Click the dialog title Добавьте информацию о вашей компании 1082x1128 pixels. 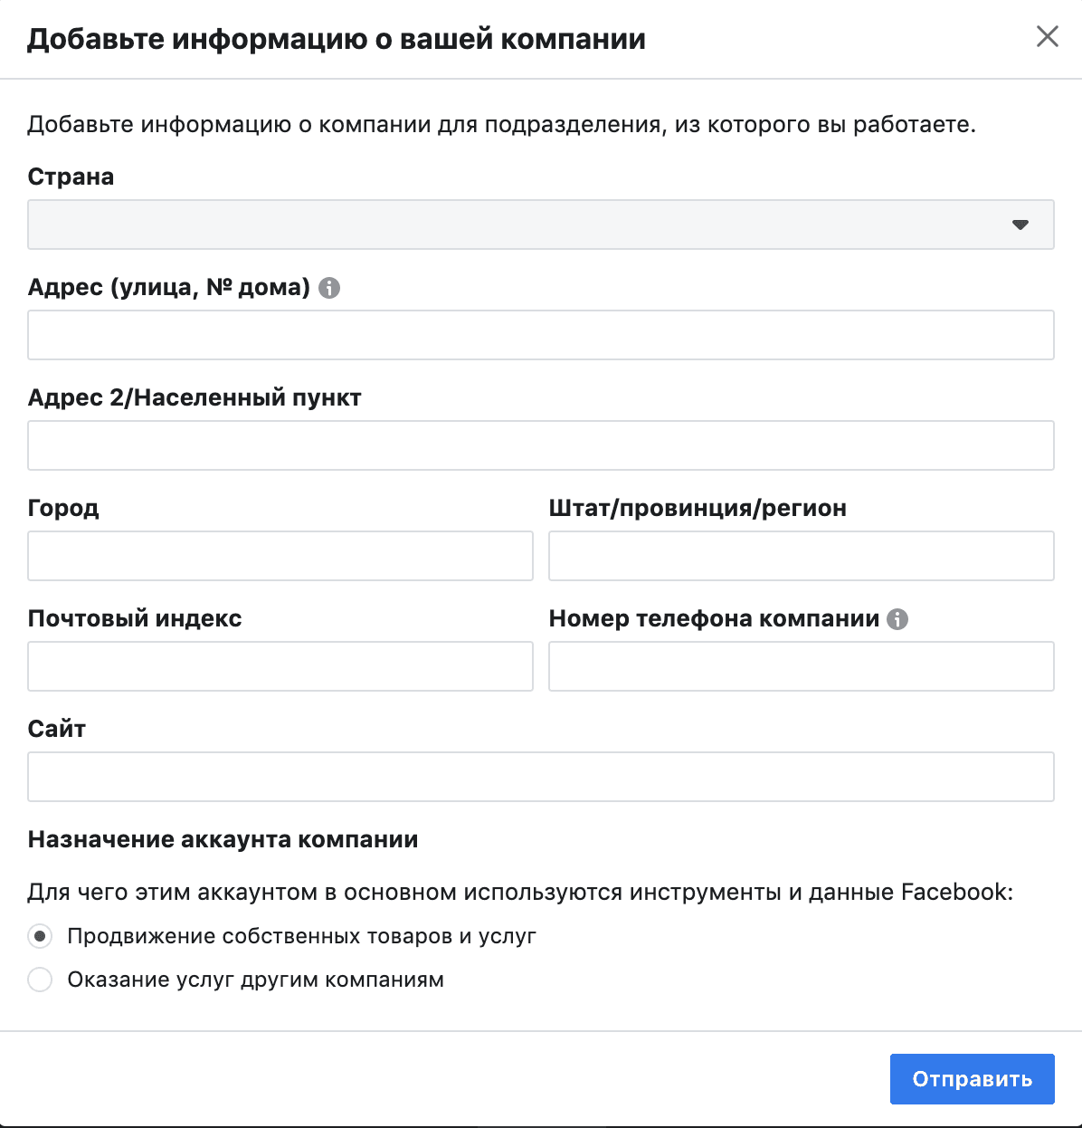pos(337,39)
